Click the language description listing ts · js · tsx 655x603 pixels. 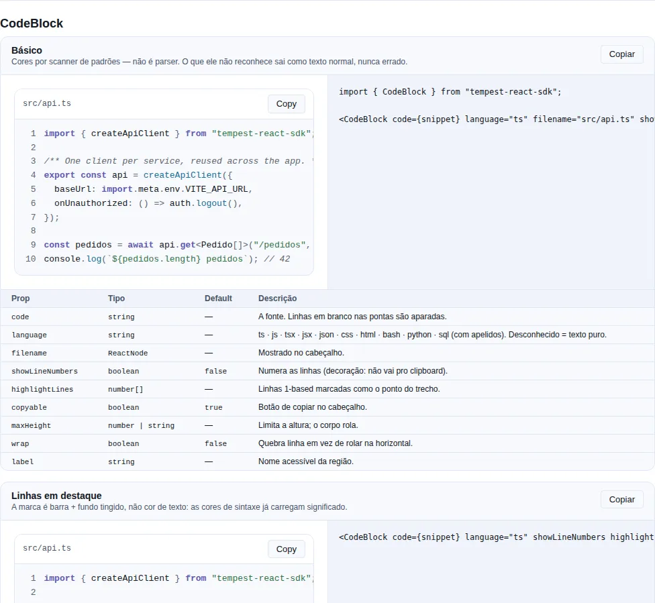point(432,335)
